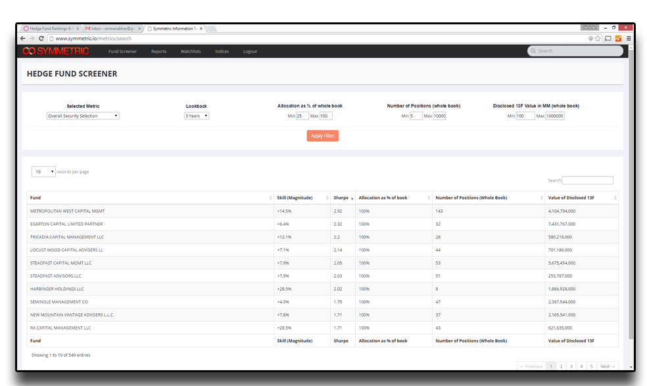
Task: Select the METROPOLITAN WEST CAPITAL MGMT row
Action: (323, 211)
